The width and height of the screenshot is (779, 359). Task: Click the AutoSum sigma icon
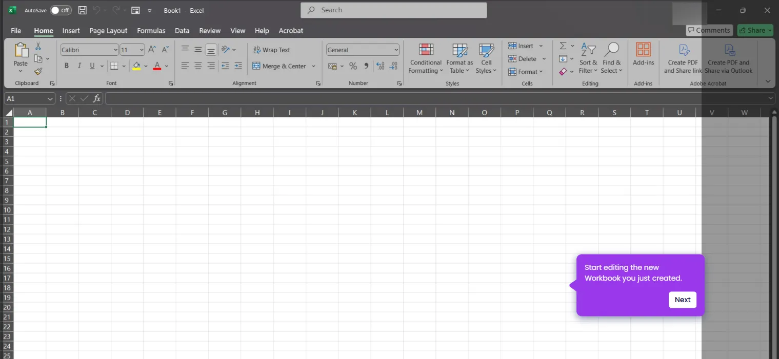tap(563, 46)
